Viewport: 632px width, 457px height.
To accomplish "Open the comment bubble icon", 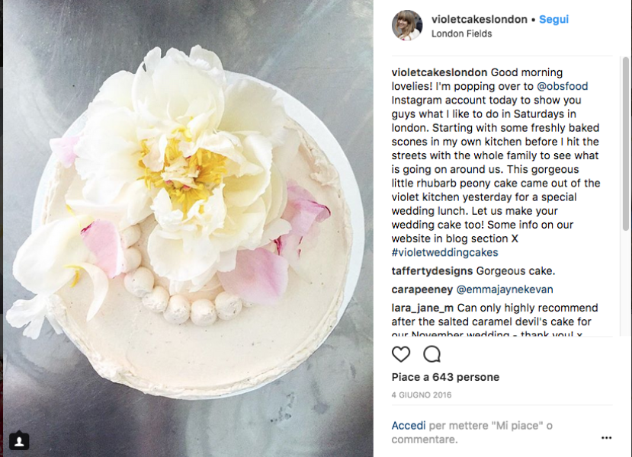I will (431, 354).
